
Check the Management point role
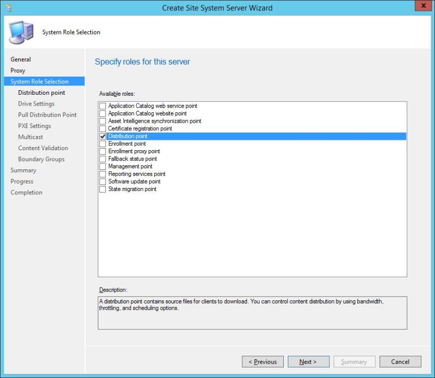click(x=102, y=166)
